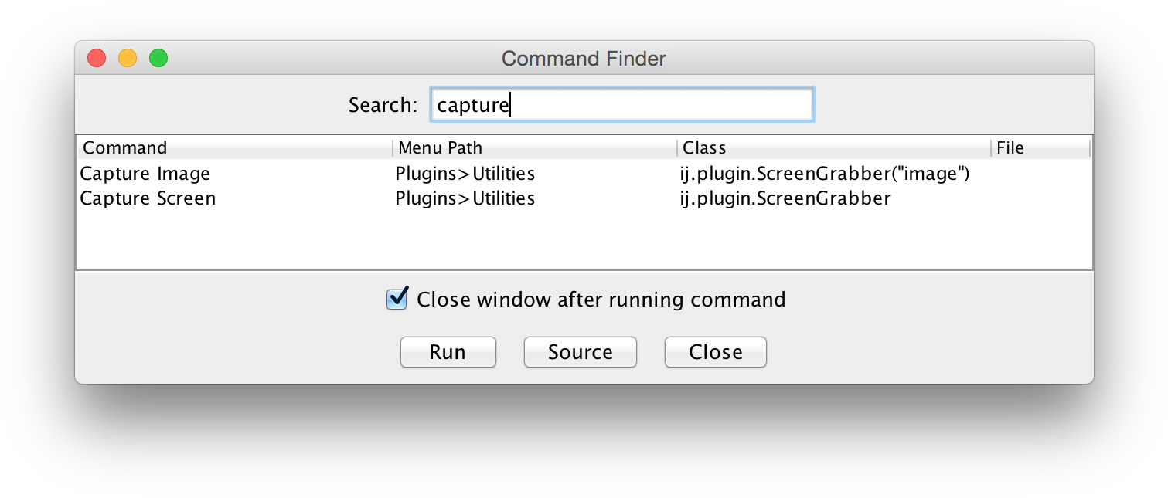Viewport: 1168px width, 498px height.
Task: Click the red close traffic light
Action: (x=96, y=57)
